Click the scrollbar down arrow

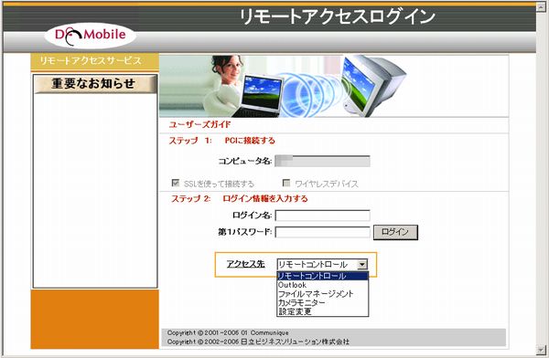coord(541,349)
